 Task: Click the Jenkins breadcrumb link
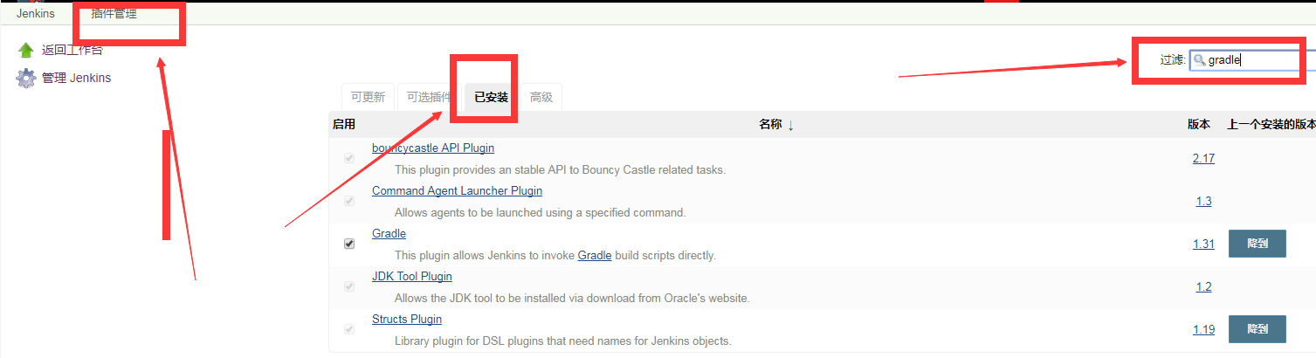35,14
